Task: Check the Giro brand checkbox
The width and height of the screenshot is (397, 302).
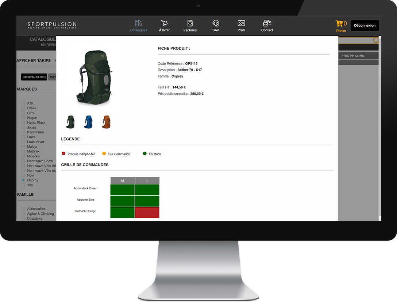Action: [x=23, y=113]
